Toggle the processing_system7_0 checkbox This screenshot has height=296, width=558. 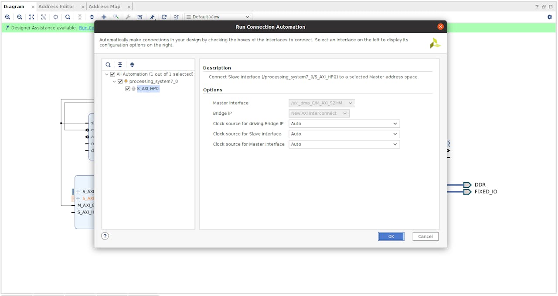(x=120, y=81)
